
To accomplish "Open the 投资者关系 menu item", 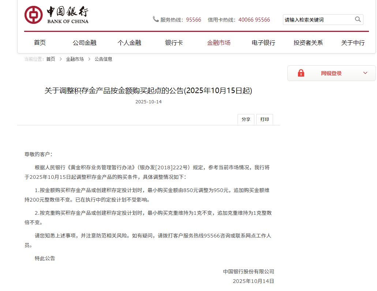I will pos(309,43).
